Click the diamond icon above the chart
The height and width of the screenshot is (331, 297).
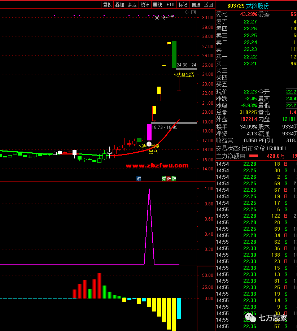click(x=187, y=12)
